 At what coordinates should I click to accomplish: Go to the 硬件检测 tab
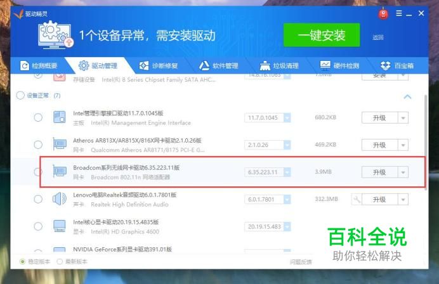click(340, 66)
